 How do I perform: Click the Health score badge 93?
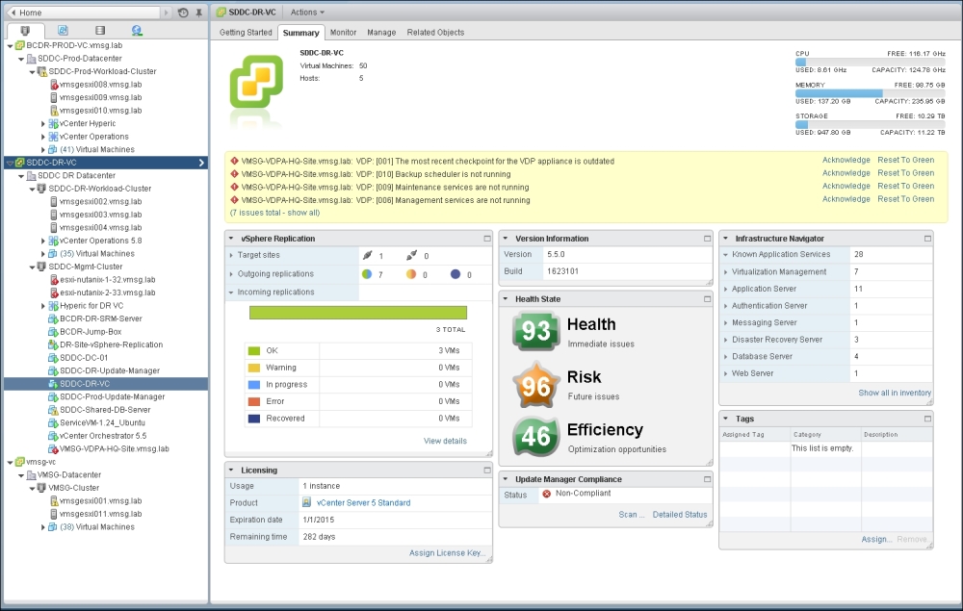[x=535, y=331]
